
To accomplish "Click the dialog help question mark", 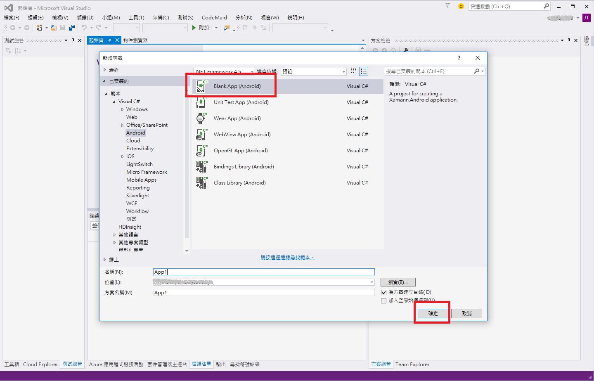I will tap(459, 58).
